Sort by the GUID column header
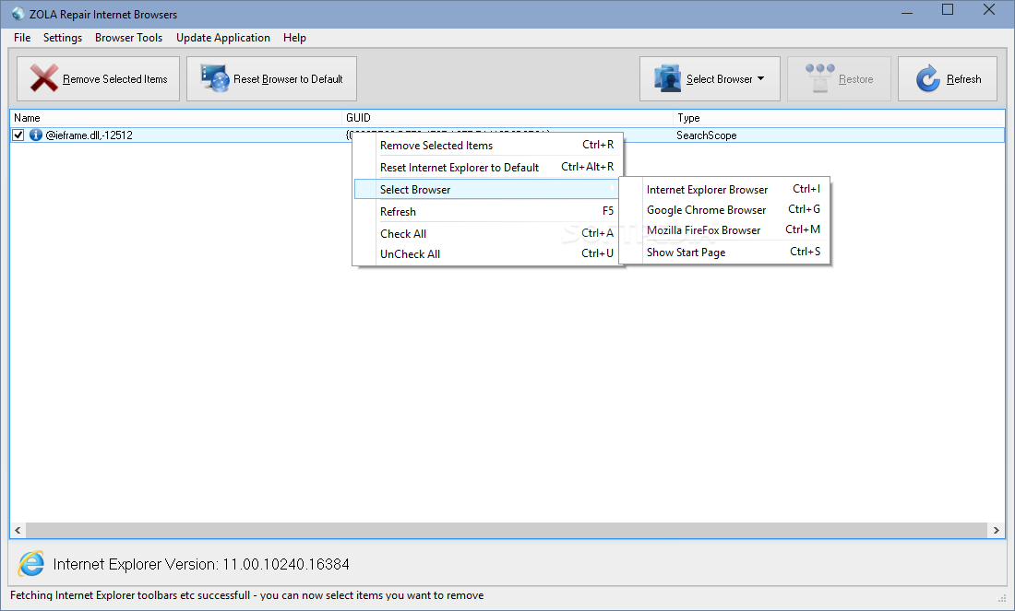The image size is (1015, 611). (x=507, y=118)
